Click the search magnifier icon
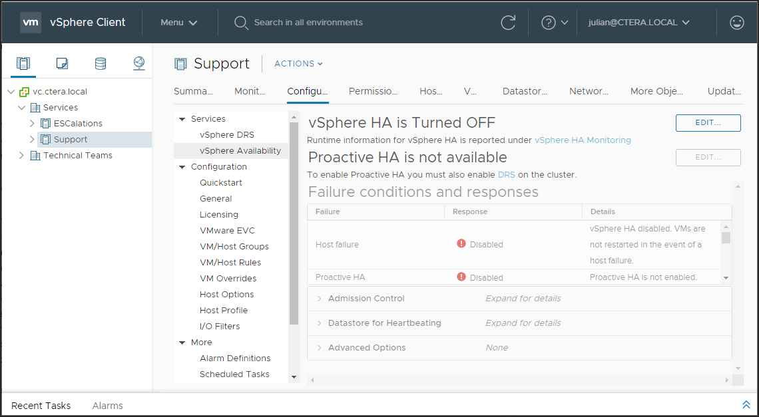The height and width of the screenshot is (417, 759). coord(241,23)
